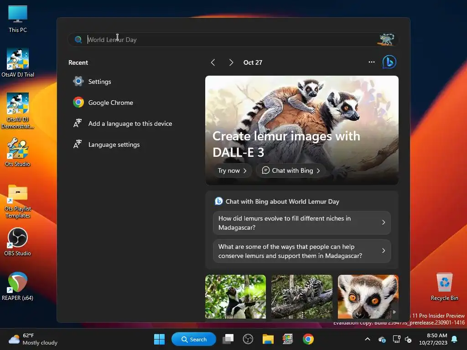Screen dimensions: 467x350
Task: Open OtsAV DJ Demonstration desktop shortcut
Action: 18,111
